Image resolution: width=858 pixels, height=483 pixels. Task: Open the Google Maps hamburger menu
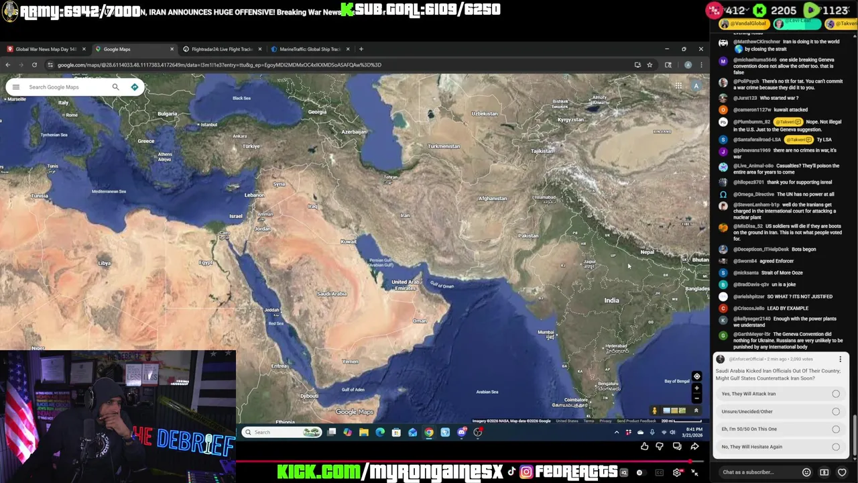click(x=16, y=87)
